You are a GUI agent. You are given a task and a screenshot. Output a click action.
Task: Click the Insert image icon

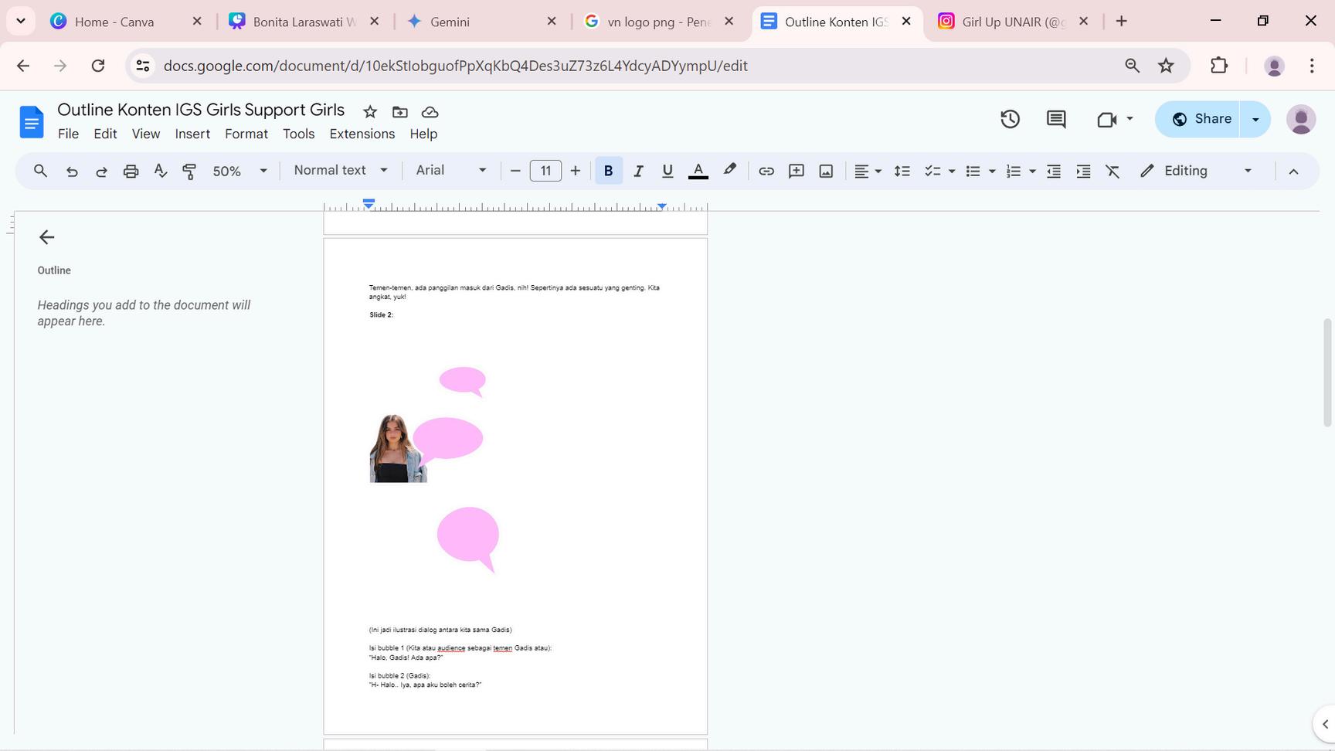coord(826,171)
